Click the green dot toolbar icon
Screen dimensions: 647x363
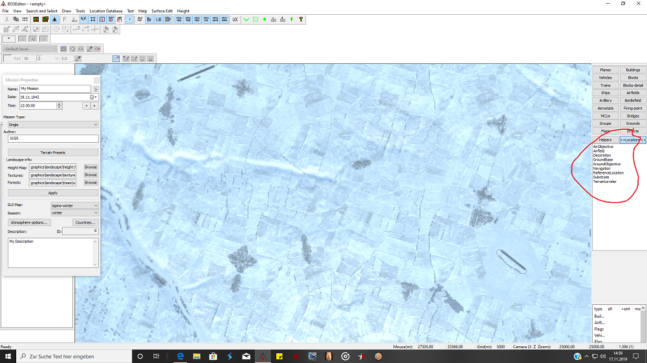265,19
